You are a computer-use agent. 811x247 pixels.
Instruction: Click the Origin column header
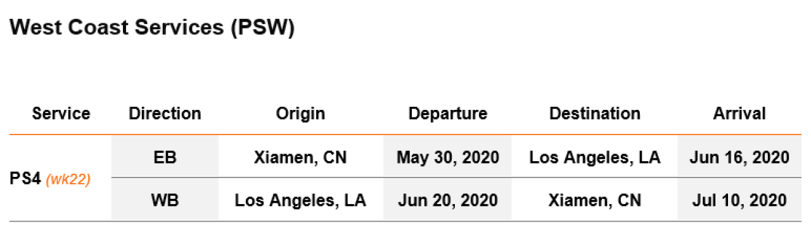click(300, 114)
